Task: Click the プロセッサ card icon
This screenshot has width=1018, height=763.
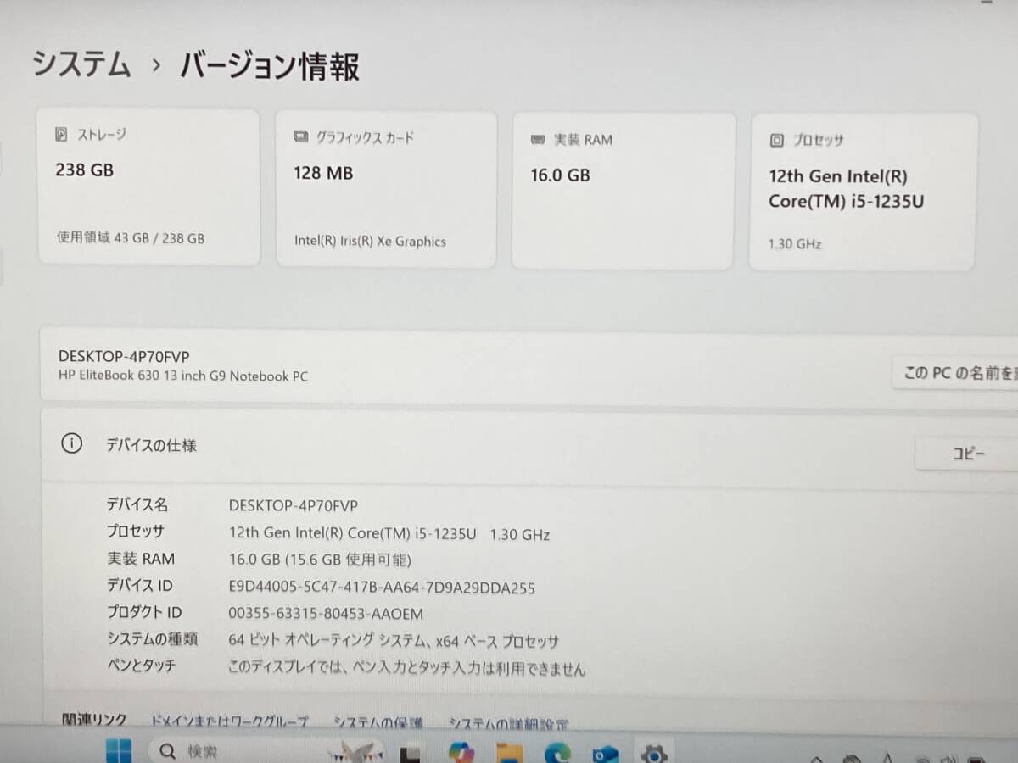Action: [775, 141]
